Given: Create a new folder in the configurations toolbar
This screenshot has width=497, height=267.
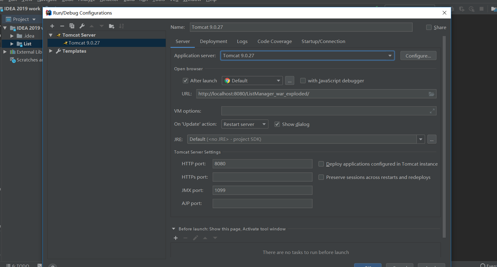Looking at the screenshot, I should 112,26.
